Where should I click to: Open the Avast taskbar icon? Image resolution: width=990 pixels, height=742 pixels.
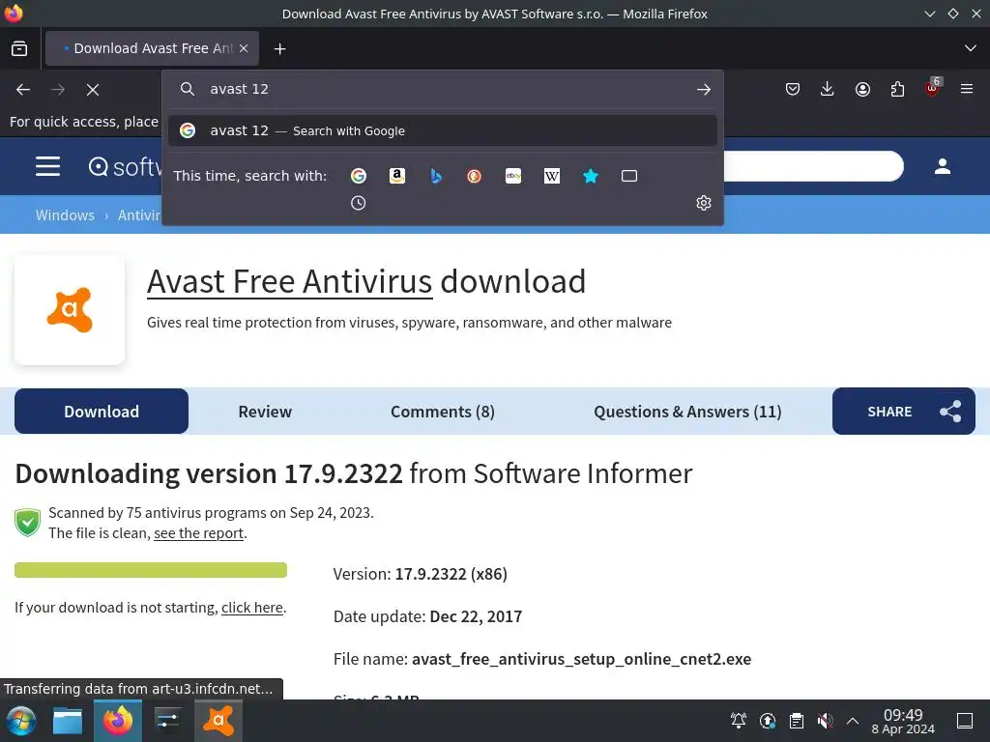click(218, 721)
